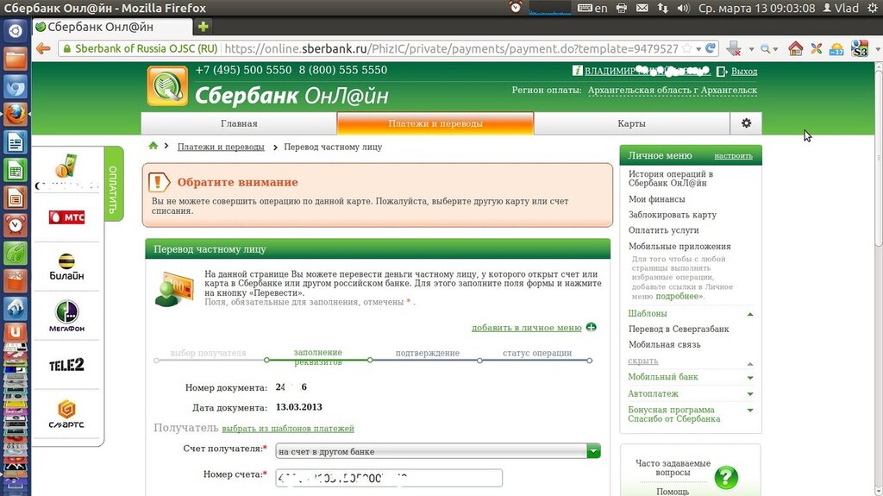Open the search engine dropdown arrow
The width and height of the screenshot is (883, 496).
775,49
